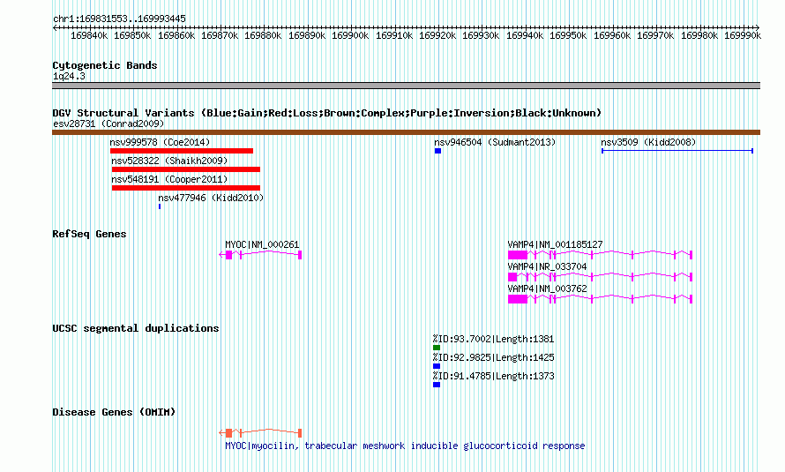This screenshot has height=472, width=785.
Task: Click the 169840k ruler tick label
Action: pos(88,35)
